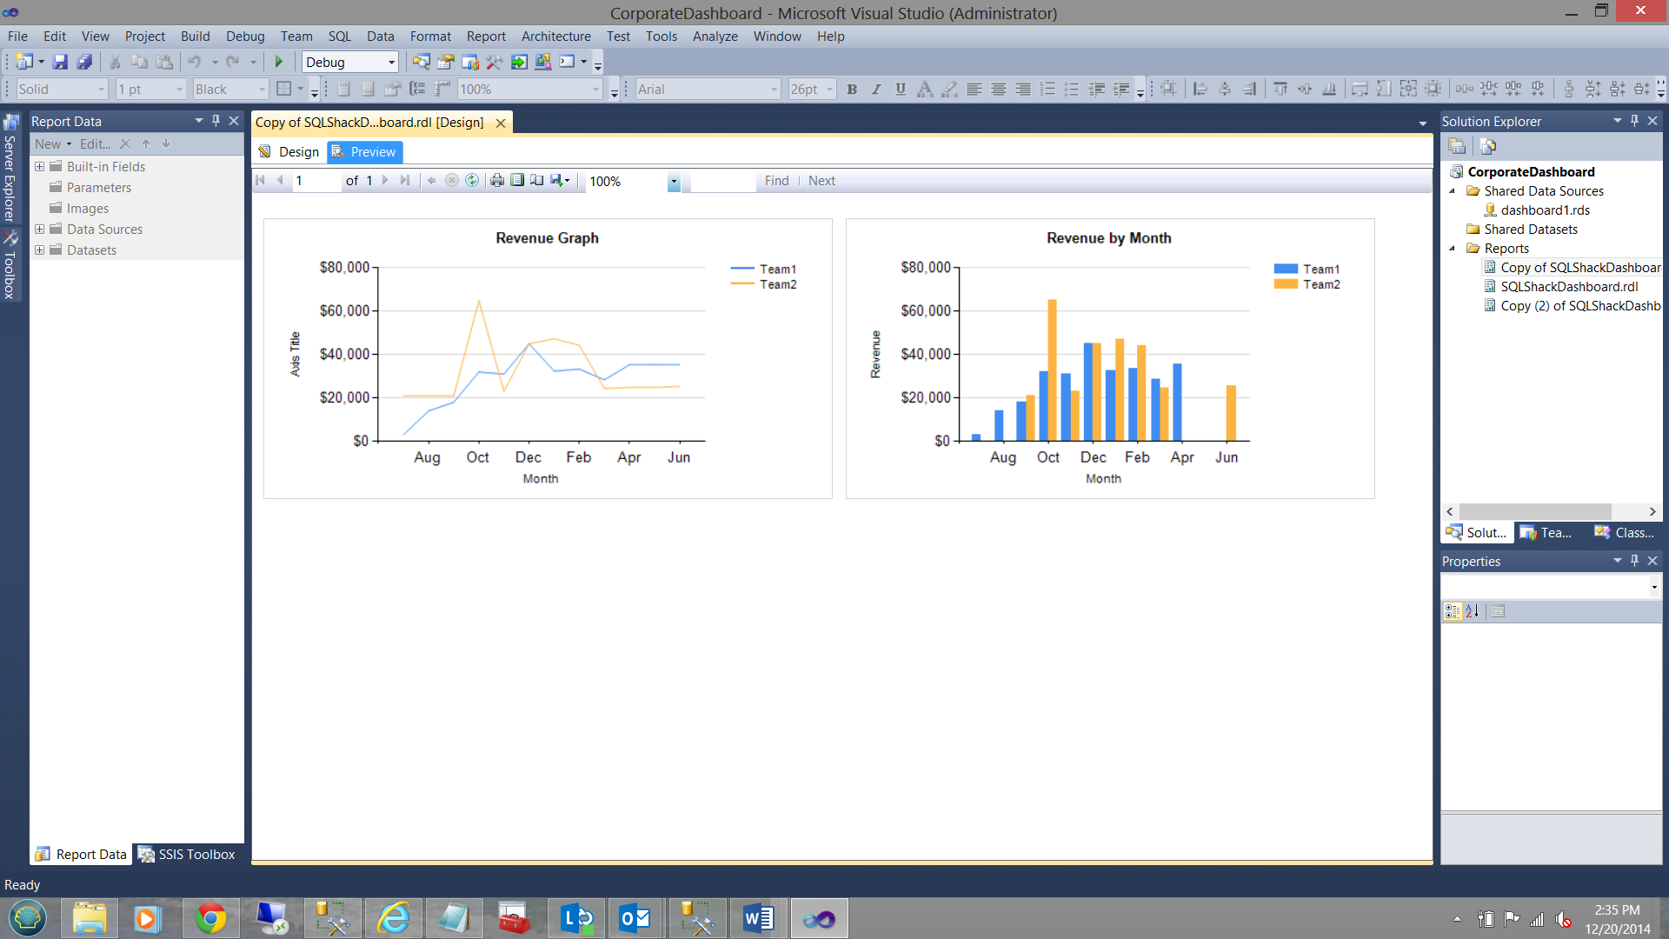Click the search text field before Find

point(723,181)
